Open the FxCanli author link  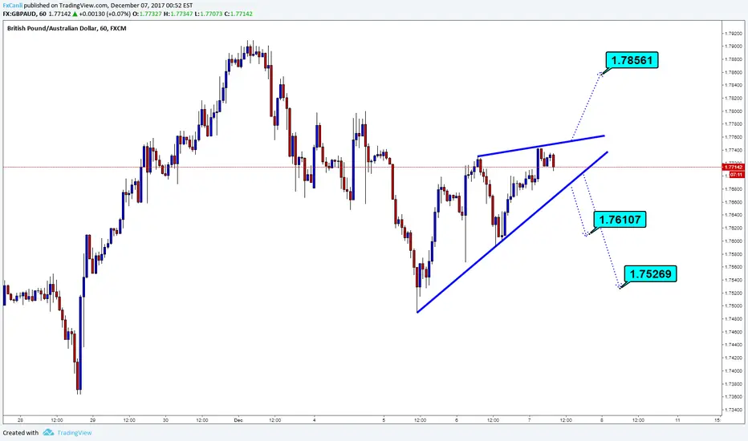point(12,6)
